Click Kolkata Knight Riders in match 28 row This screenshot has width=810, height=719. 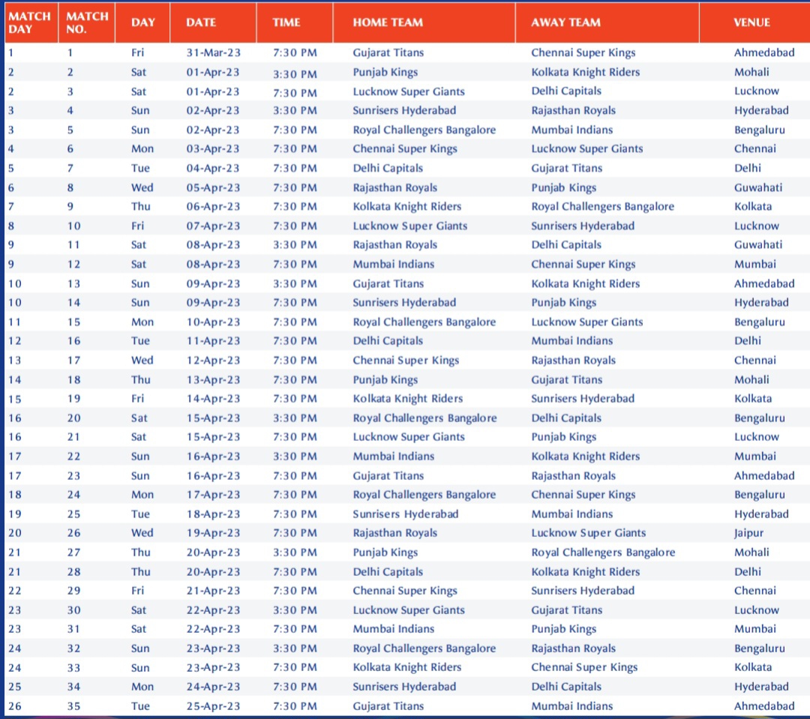[x=585, y=572]
